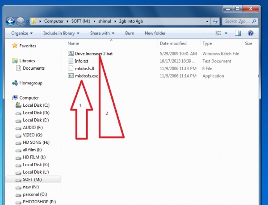Sort by the Type column header
268x205 pixels.
207,43
